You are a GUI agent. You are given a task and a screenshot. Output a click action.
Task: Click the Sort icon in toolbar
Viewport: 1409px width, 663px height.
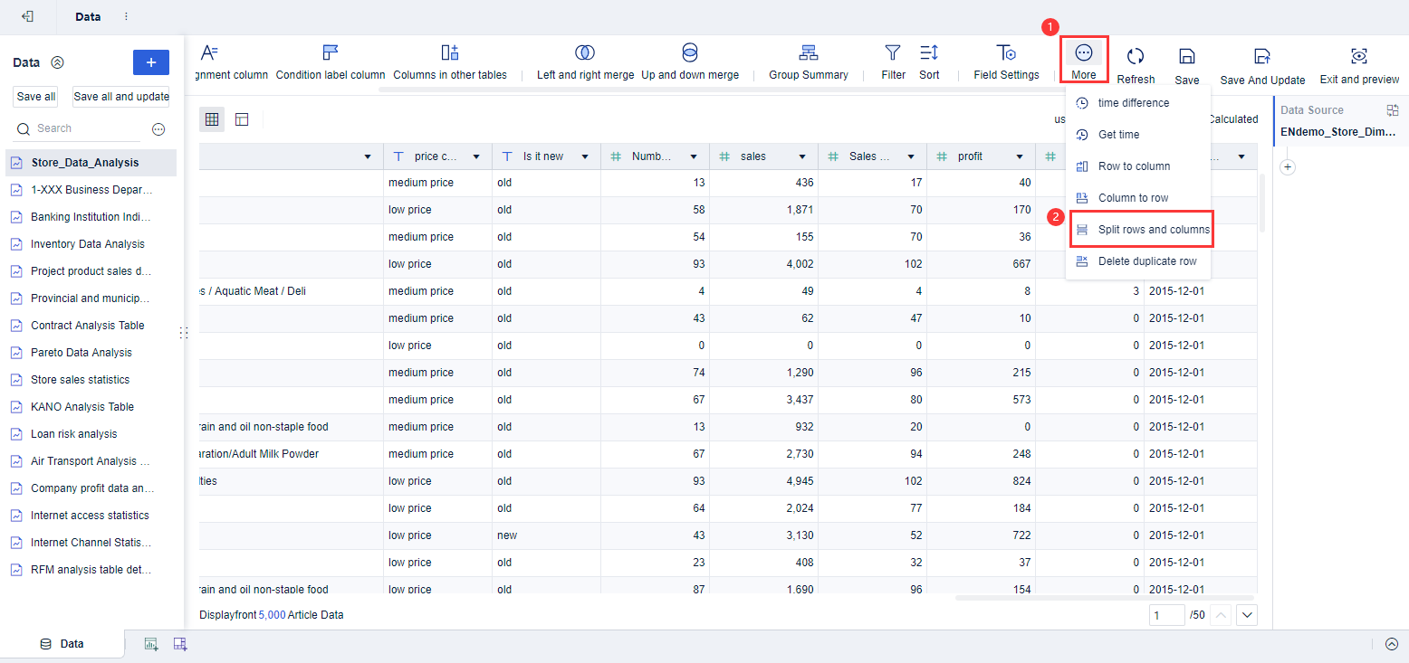(x=929, y=52)
